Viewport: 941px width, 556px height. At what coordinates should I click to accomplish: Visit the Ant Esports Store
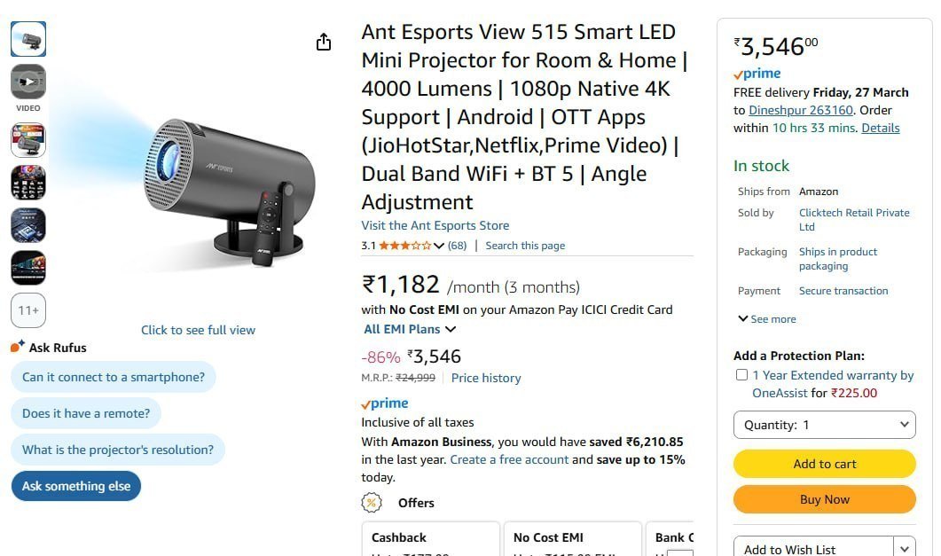click(435, 225)
